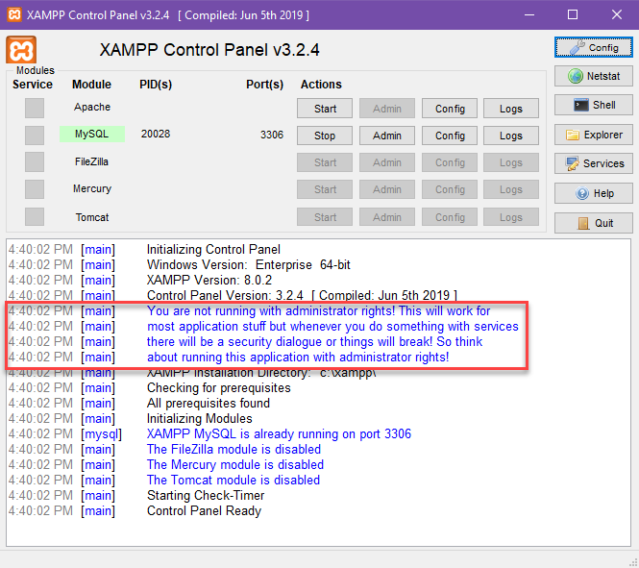Screen dimensions: 639x568
Task: Click the Mercury Config button
Action: 450,189
